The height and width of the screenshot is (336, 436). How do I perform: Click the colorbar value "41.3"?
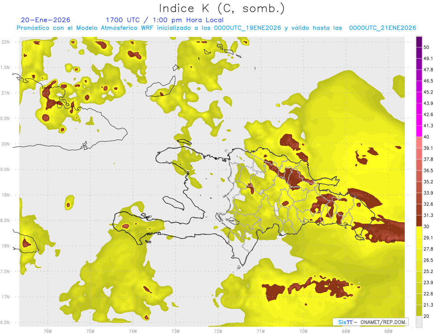[428, 126]
